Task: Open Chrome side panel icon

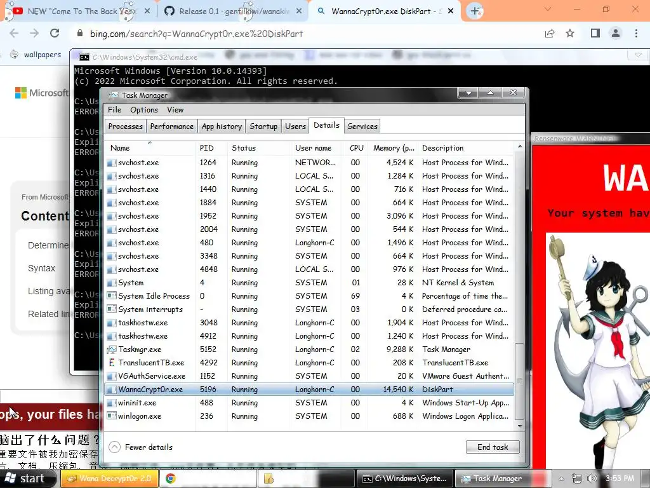Action: [595, 33]
